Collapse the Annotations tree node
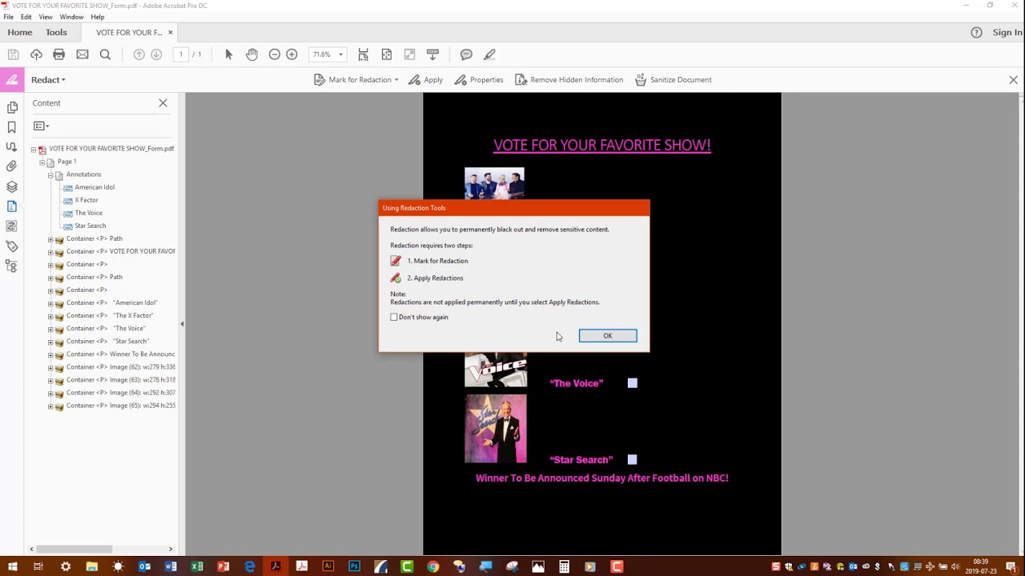The height and width of the screenshot is (576, 1025). 50,174
